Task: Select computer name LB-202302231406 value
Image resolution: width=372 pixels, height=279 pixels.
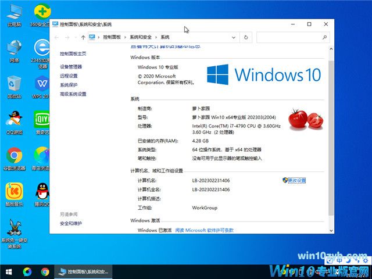Action: [x=210, y=180]
